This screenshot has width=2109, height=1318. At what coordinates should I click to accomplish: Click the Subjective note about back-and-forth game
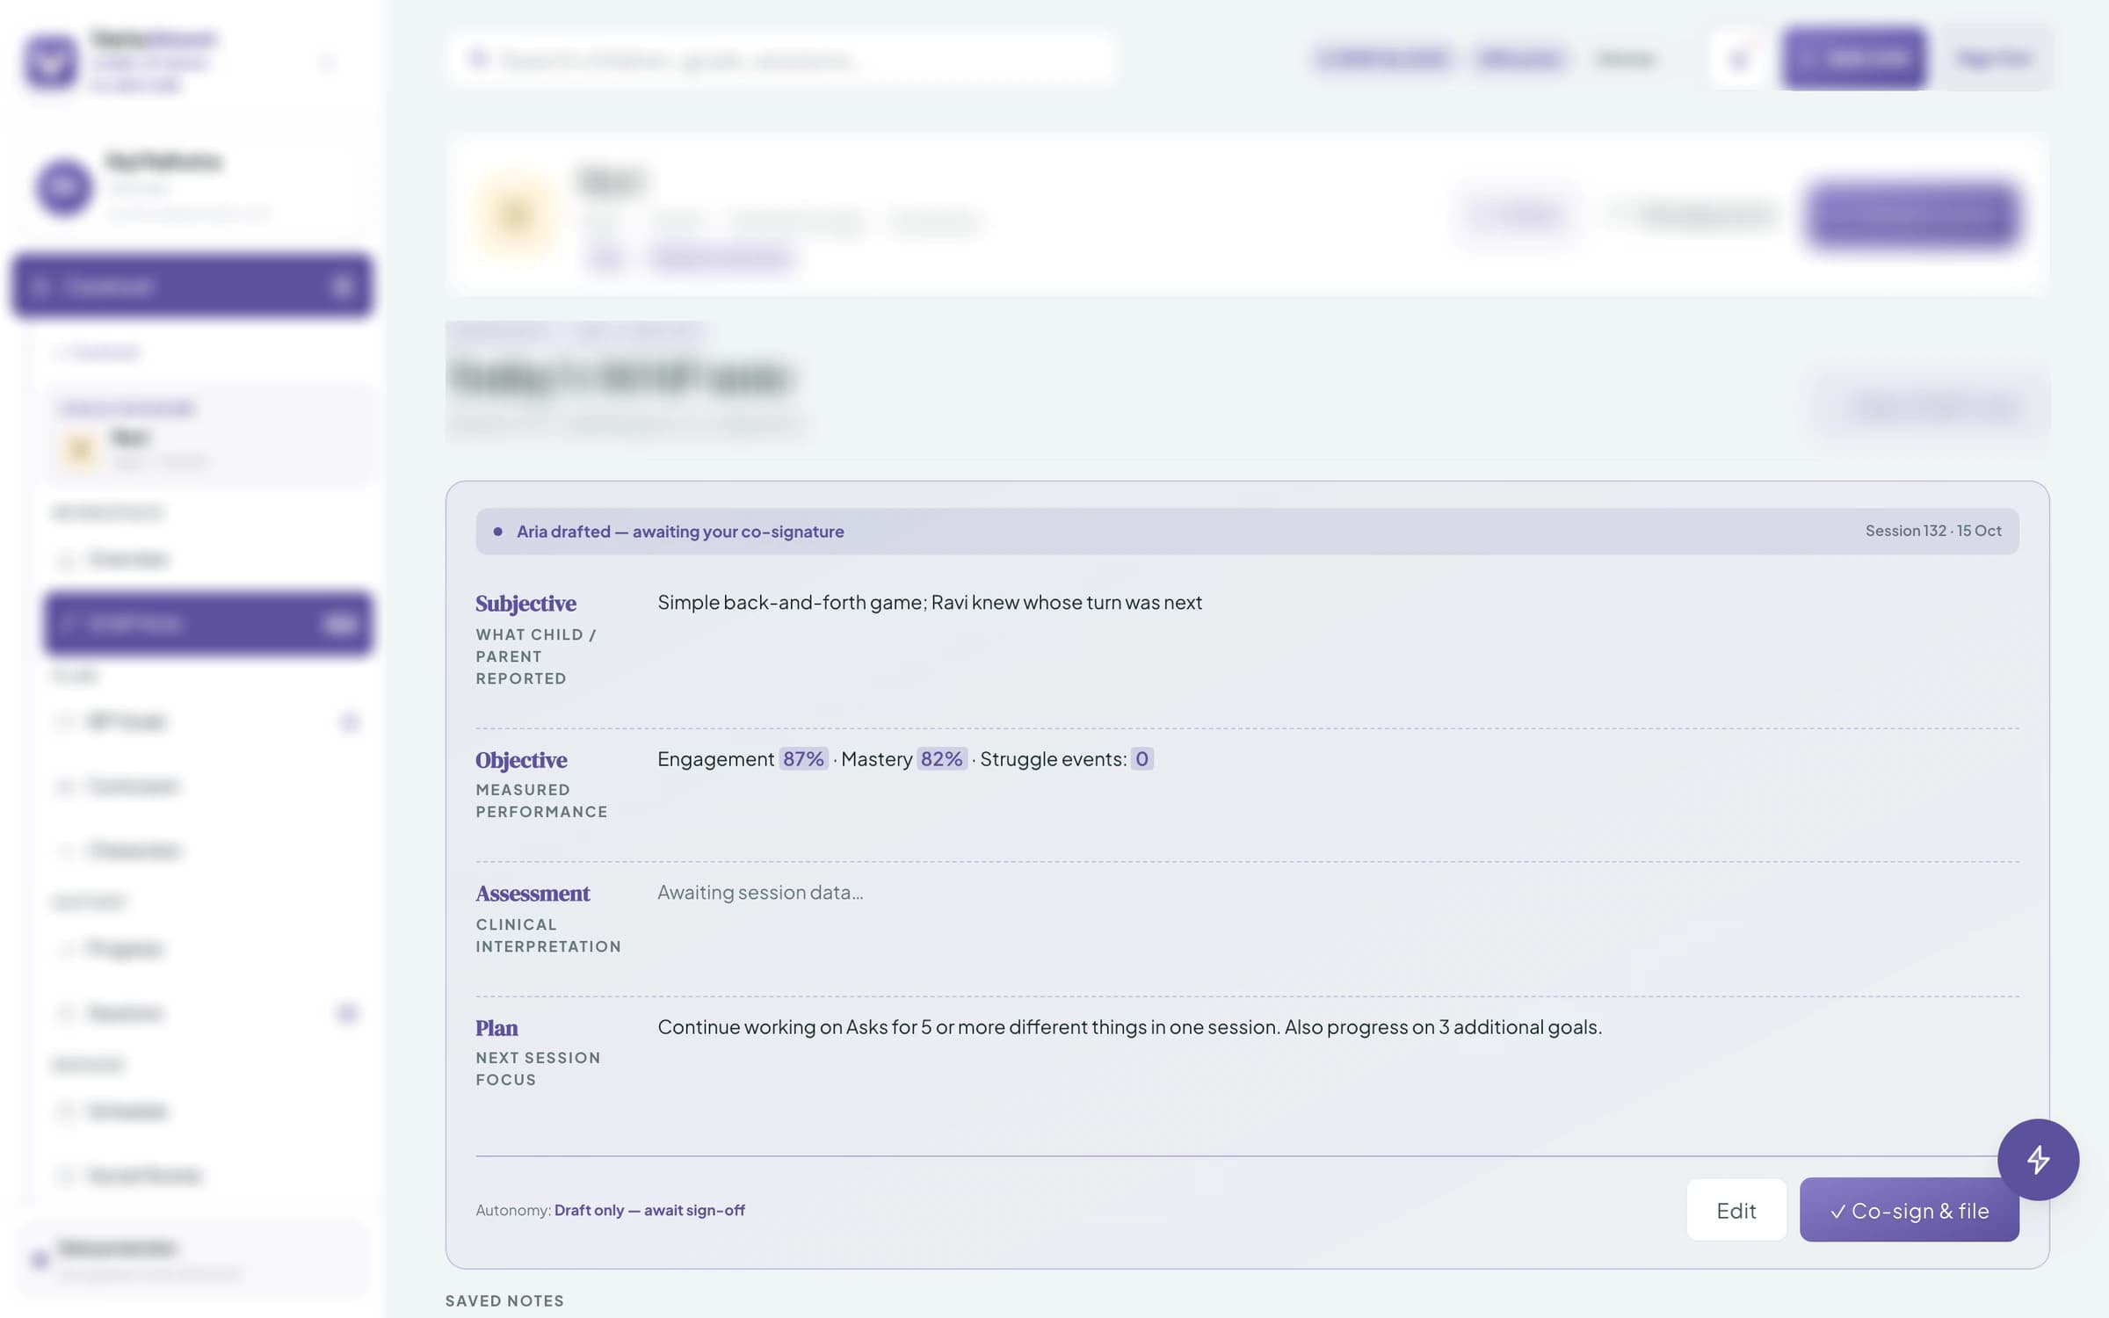930,603
